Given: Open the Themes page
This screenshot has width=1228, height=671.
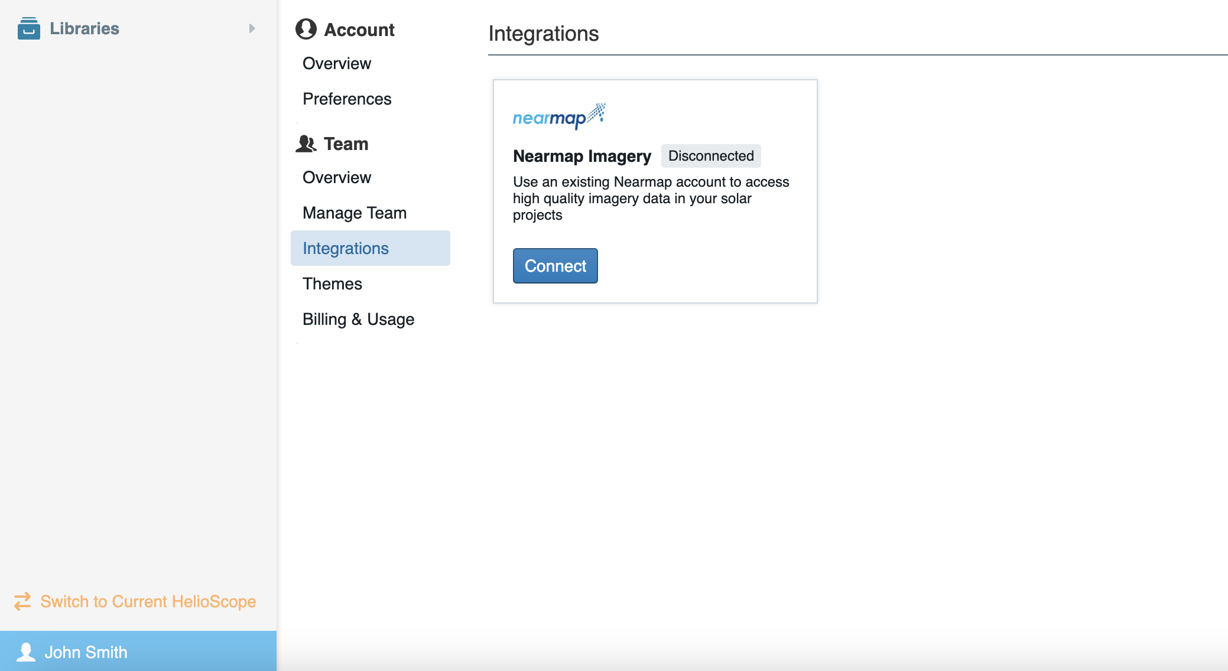Looking at the screenshot, I should [x=332, y=284].
